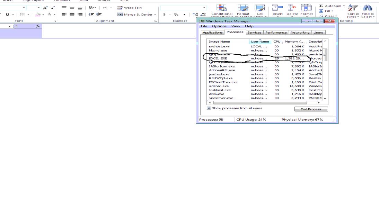Expand the Number Format dropdown
The height and width of the screenshot is (210, 379).
pos(204,8)
